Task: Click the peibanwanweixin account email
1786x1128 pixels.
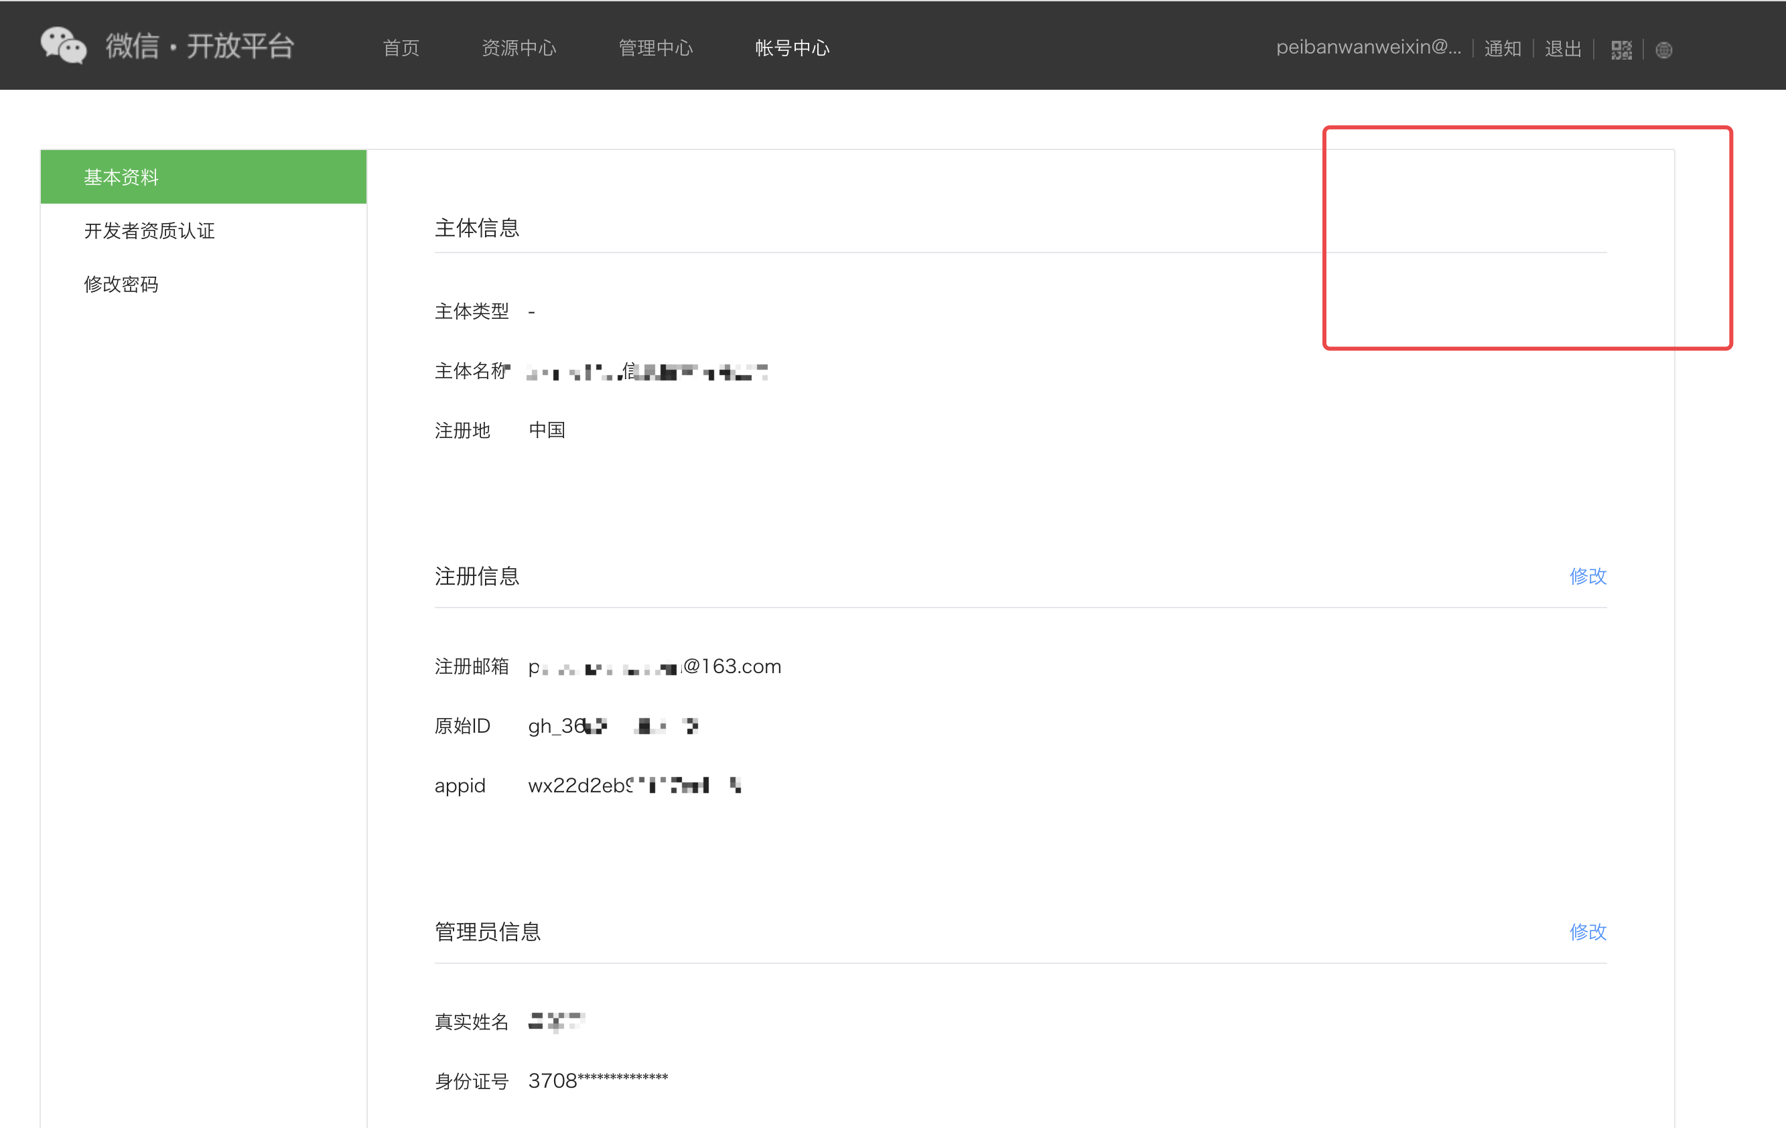Action: [x=1369, y=48]
